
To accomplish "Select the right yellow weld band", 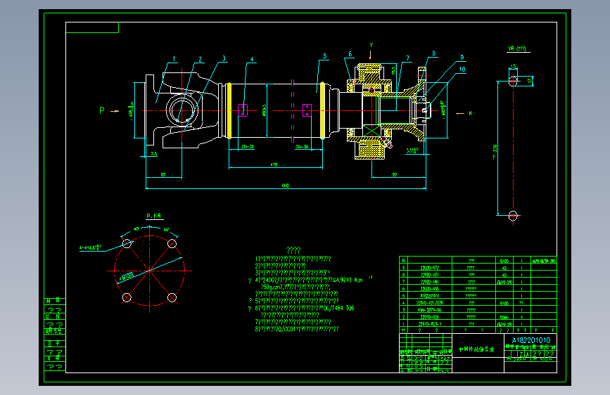I will [322, 110].
